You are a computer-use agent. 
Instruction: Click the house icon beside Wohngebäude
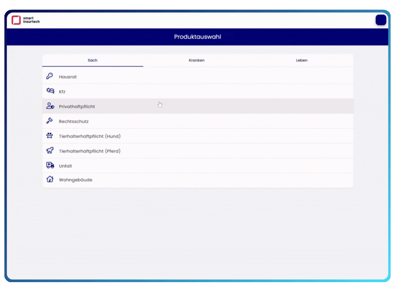(x=50, y=179)
